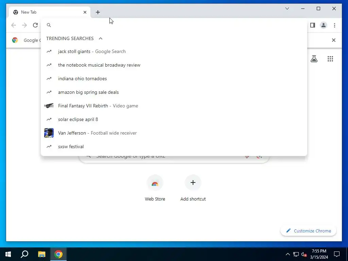Select the New Tab tab

[50, 12]
